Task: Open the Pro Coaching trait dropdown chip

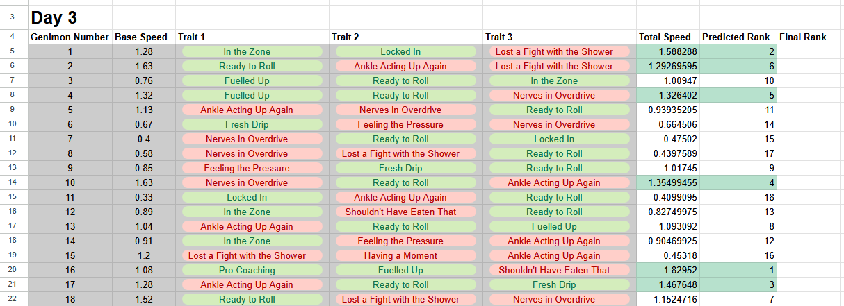Action: click(247, 271)
